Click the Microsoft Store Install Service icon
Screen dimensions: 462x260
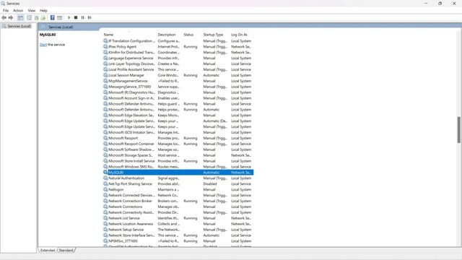105,161
